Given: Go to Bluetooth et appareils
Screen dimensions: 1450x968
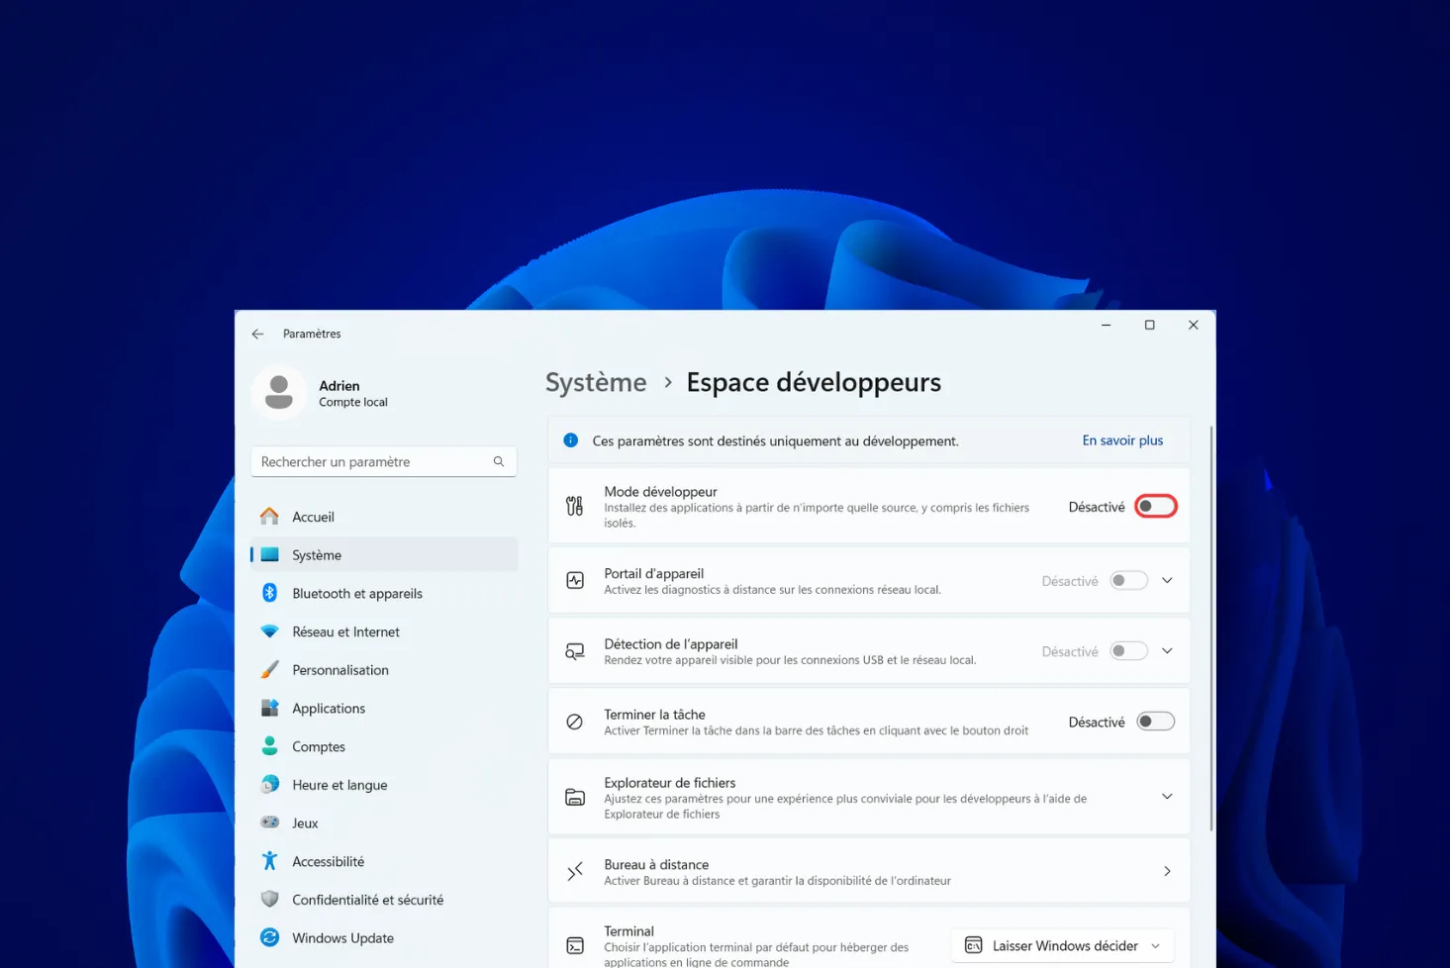Looking at the screenshot, I should coord(384,593).
